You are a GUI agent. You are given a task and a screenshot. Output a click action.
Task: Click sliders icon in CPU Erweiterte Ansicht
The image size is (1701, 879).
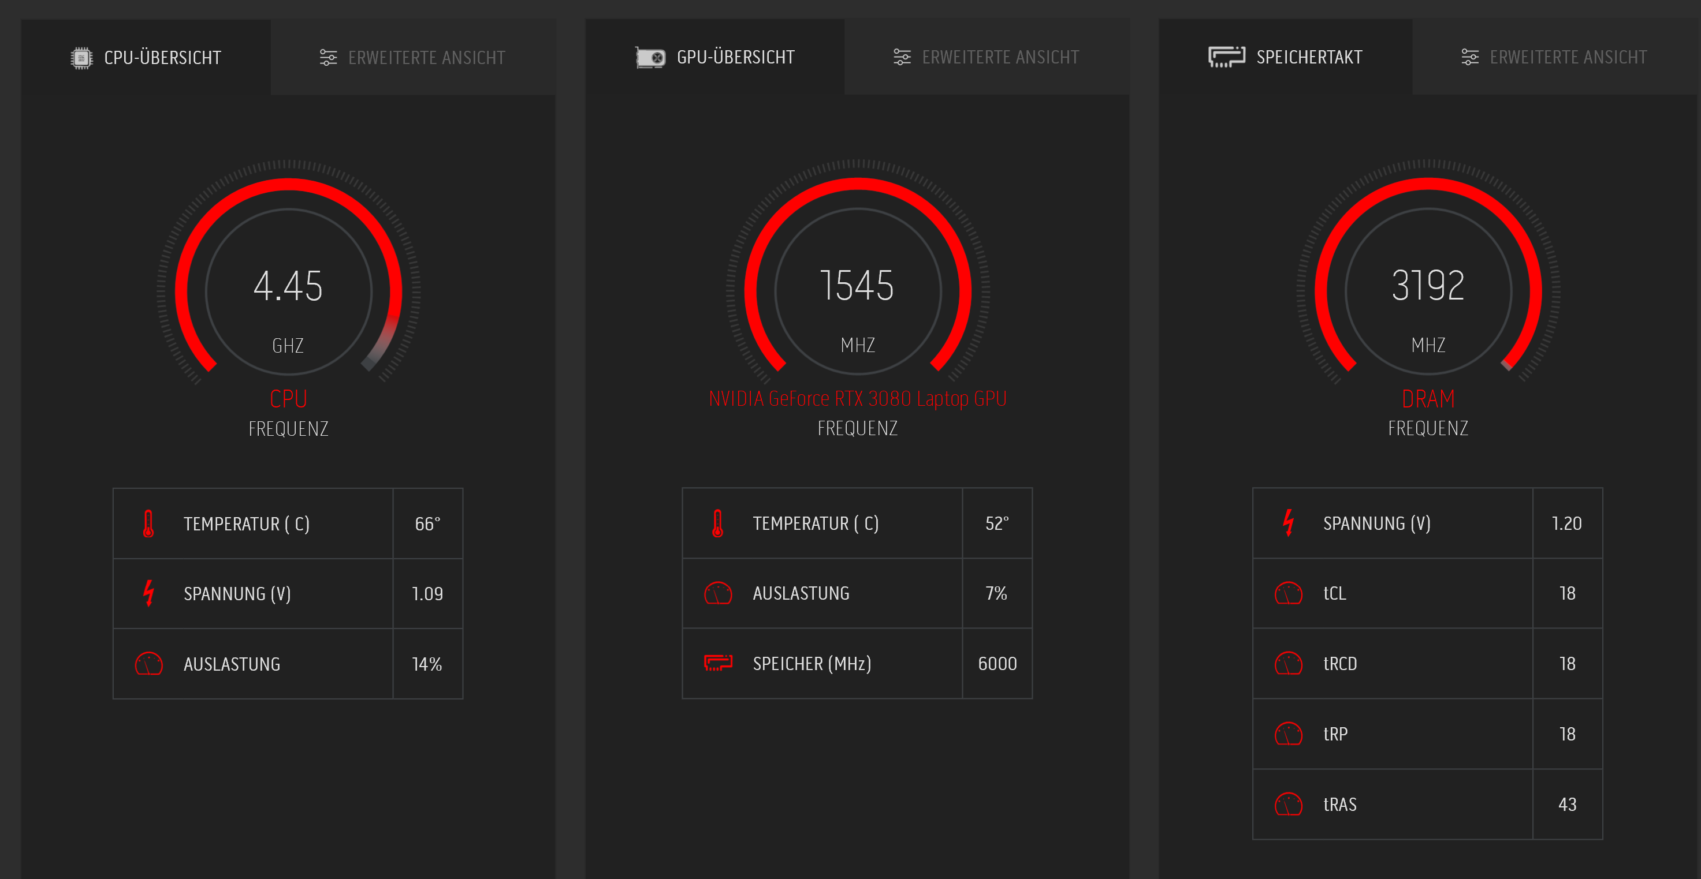coord(328,58)
